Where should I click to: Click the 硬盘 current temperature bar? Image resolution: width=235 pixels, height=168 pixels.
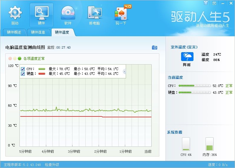pos(195,93)
